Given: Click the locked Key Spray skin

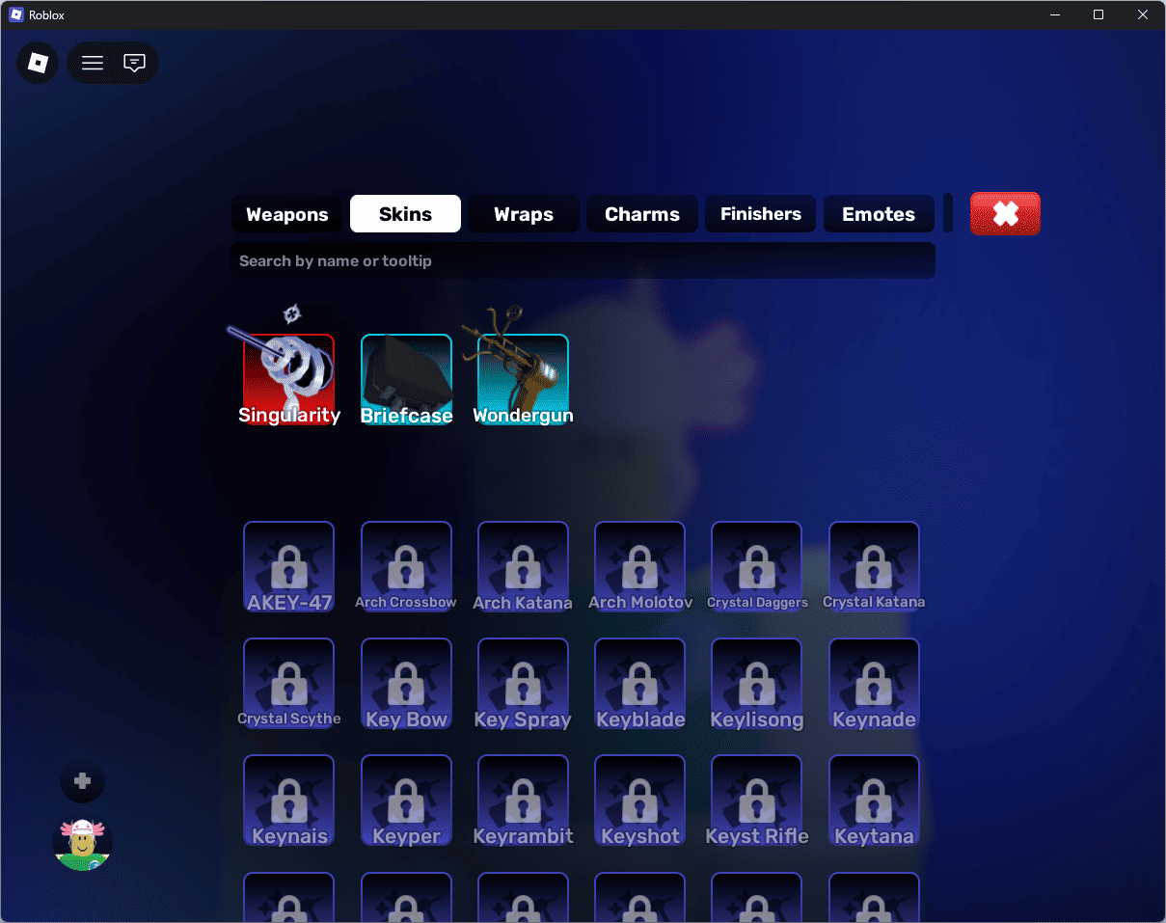Looking at the screenshot, I should 523,684.
